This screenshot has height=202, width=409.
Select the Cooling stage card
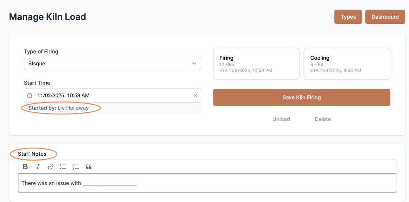[x=347, y=64]
